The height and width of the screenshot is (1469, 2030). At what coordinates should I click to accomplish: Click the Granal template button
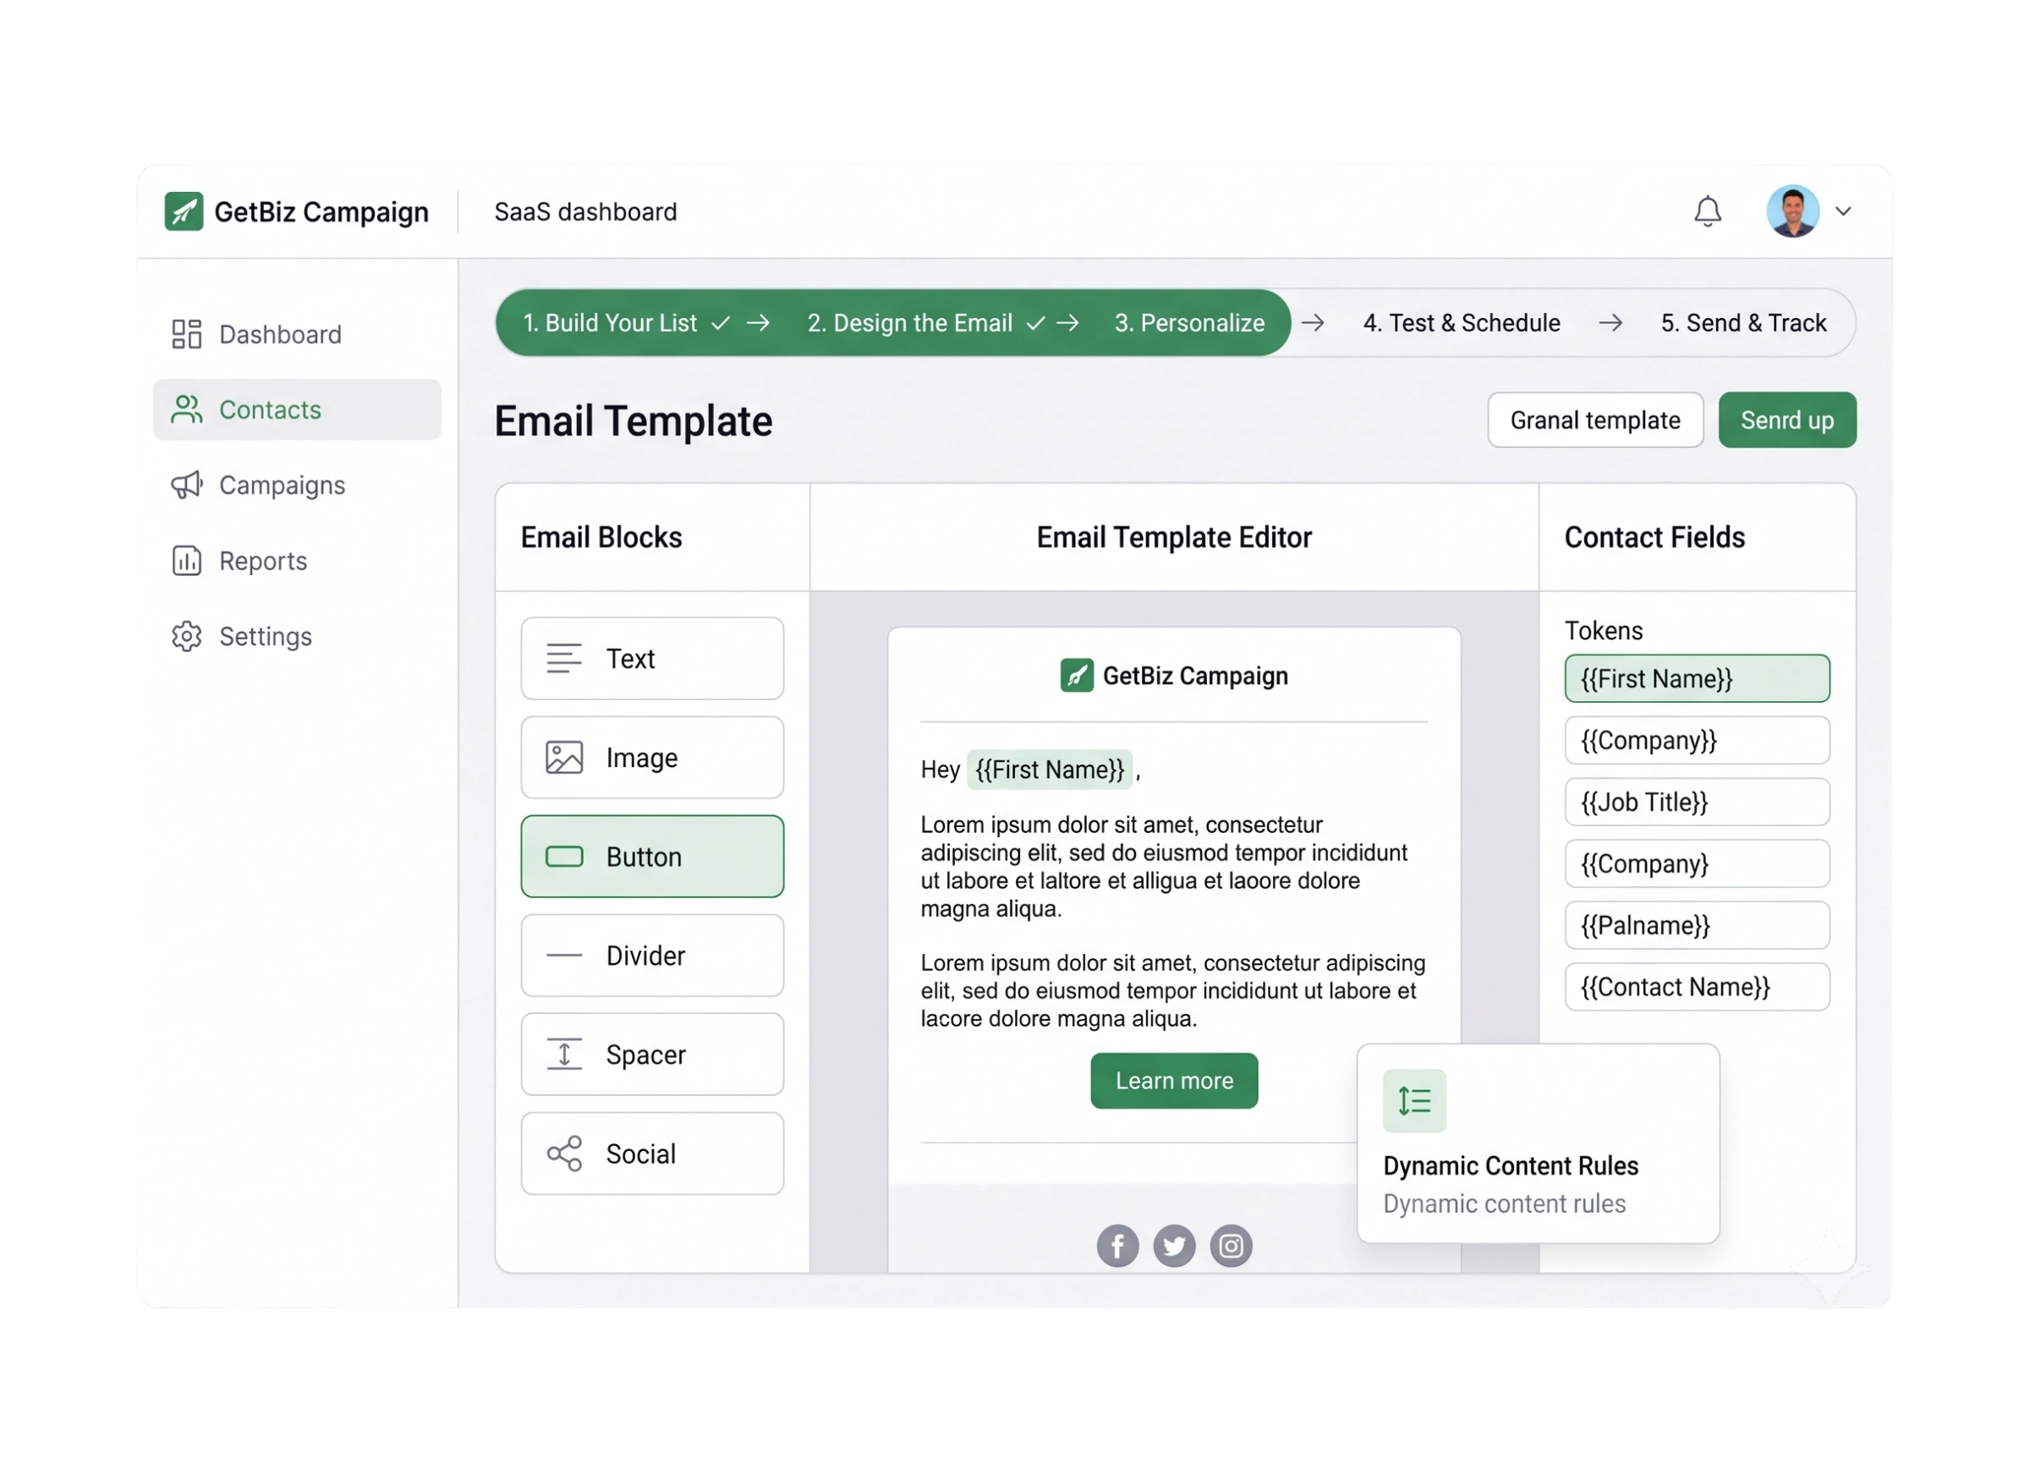[1595, 419]
